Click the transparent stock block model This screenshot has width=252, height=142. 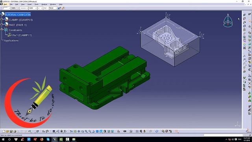point(170,42)
